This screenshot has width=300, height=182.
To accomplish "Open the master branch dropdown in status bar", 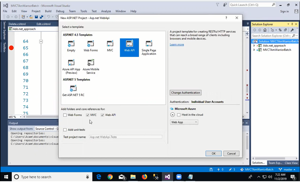I will click(287, 169).
